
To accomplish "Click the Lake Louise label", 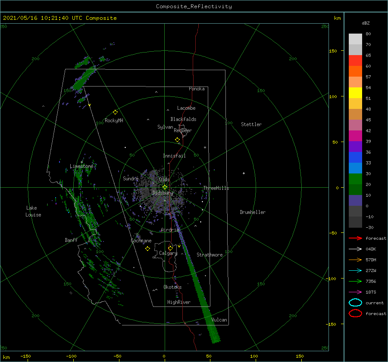I will [x=33, y=211].
